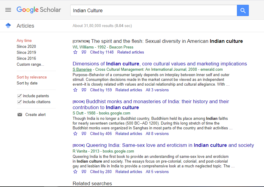Open Queering India book title link

(x=170, y=145)
